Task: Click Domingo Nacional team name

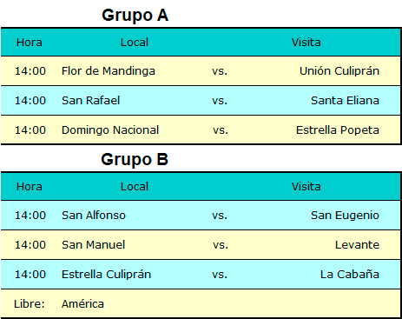Action: point(110,130)
